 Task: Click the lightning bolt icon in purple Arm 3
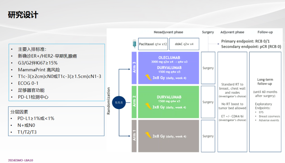tap(148, 77)
